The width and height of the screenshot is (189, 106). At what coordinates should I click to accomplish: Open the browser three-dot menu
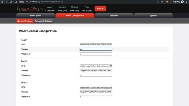[187, 2]
